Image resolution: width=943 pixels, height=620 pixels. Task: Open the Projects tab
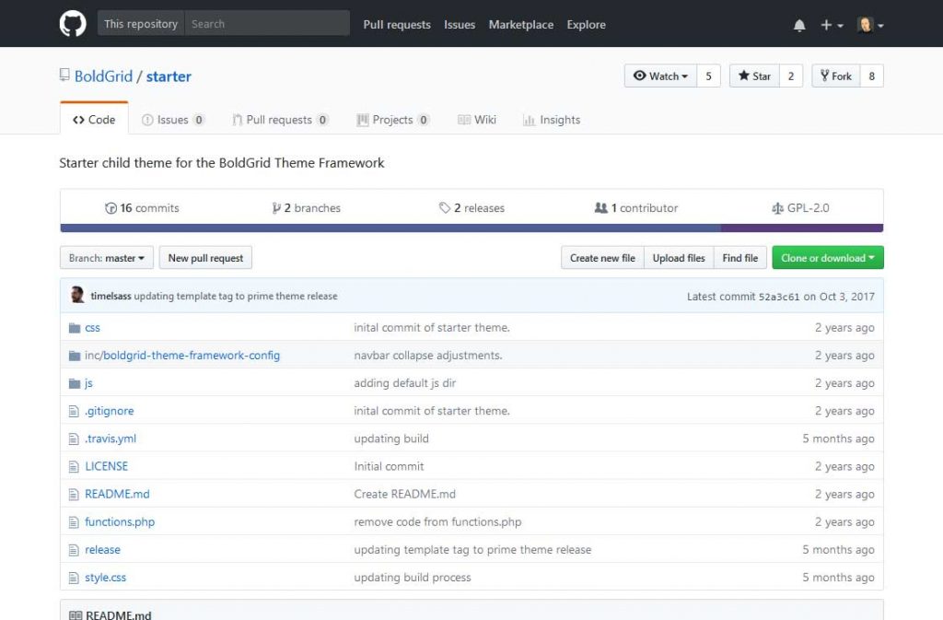pyautogui.click(x=393, y=120)
